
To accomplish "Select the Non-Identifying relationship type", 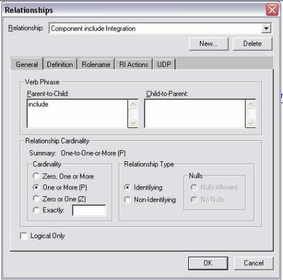I will 150,199.
